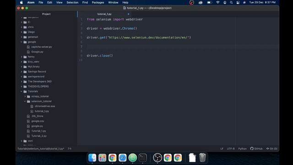
Task: Open Control Center icon in menu bar
Action: click(238, 2)
